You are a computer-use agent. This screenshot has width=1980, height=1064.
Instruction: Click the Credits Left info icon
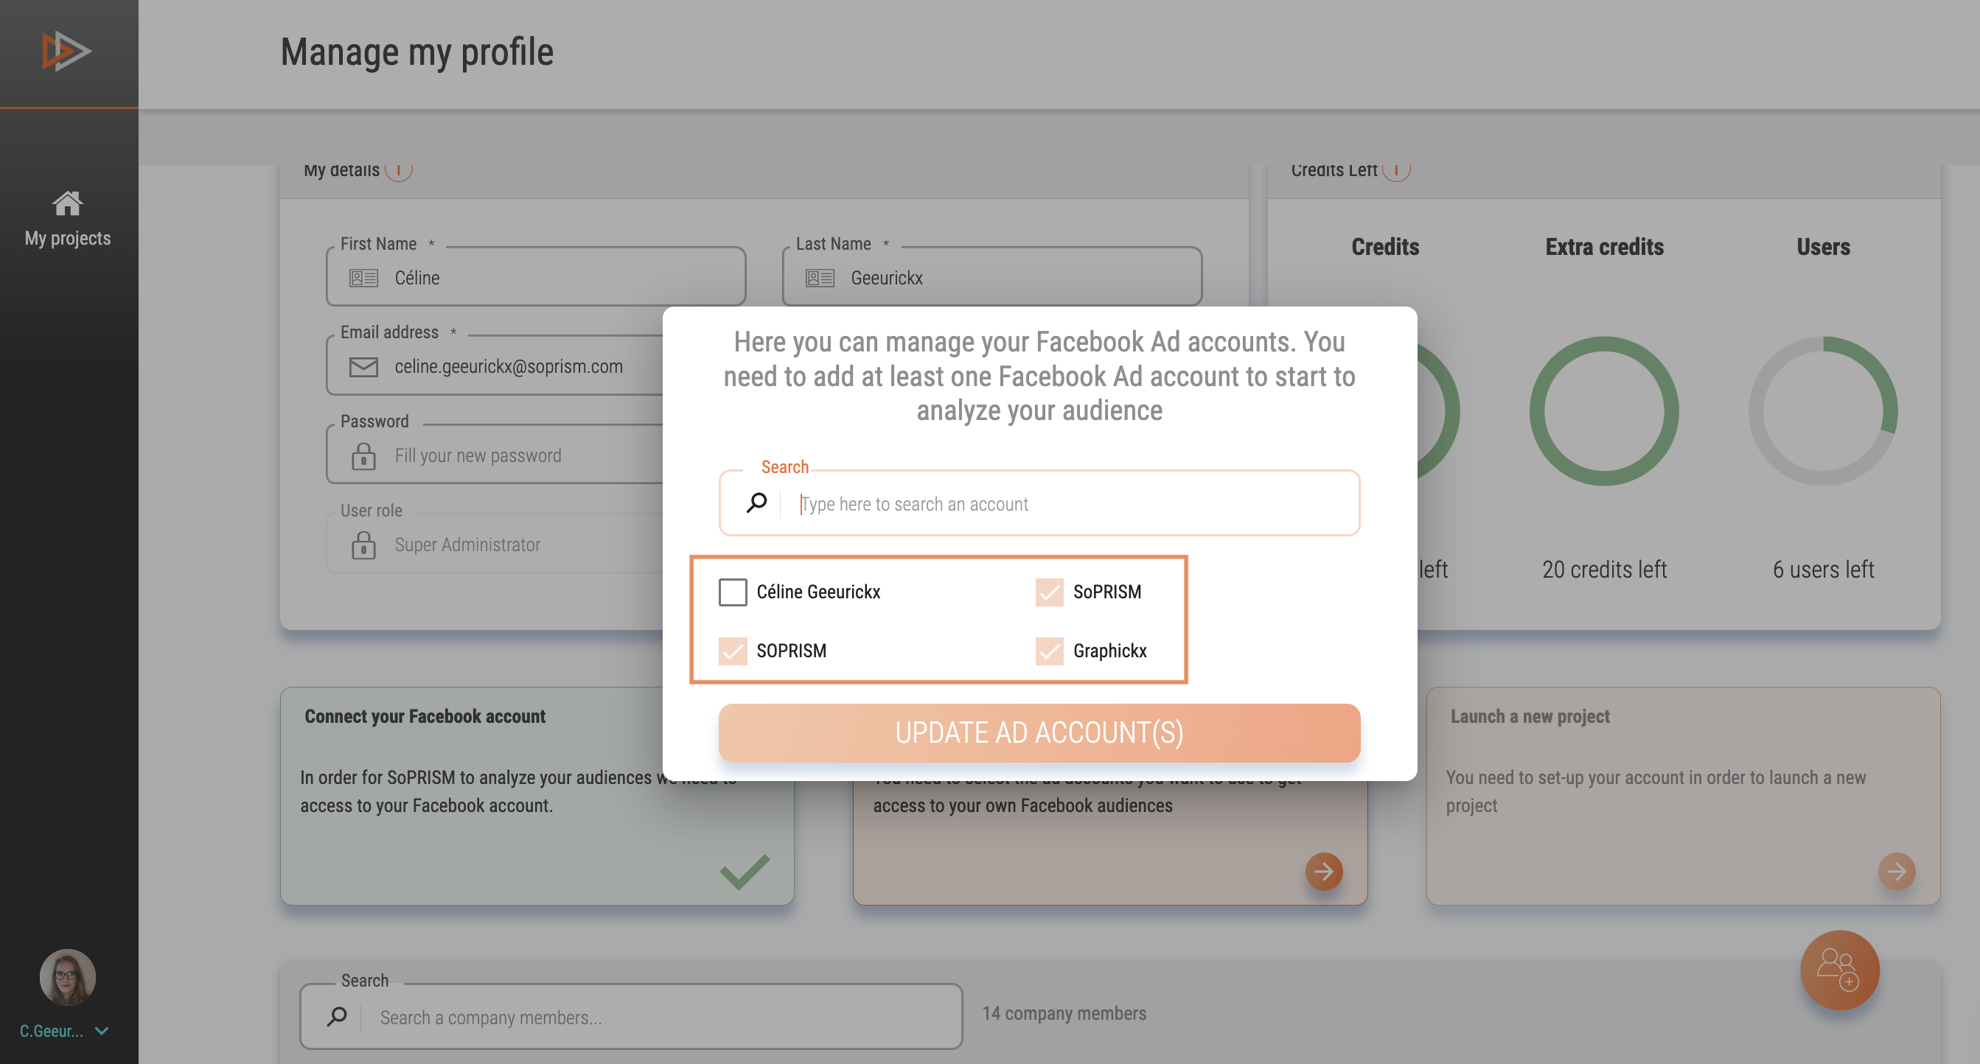click(1396, 169)
